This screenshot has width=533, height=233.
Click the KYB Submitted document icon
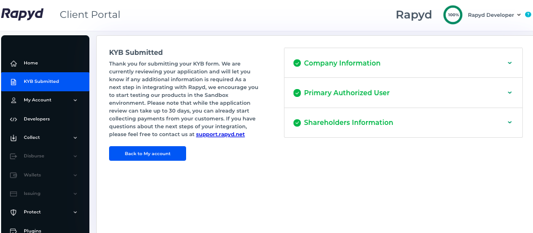[13, 82]
